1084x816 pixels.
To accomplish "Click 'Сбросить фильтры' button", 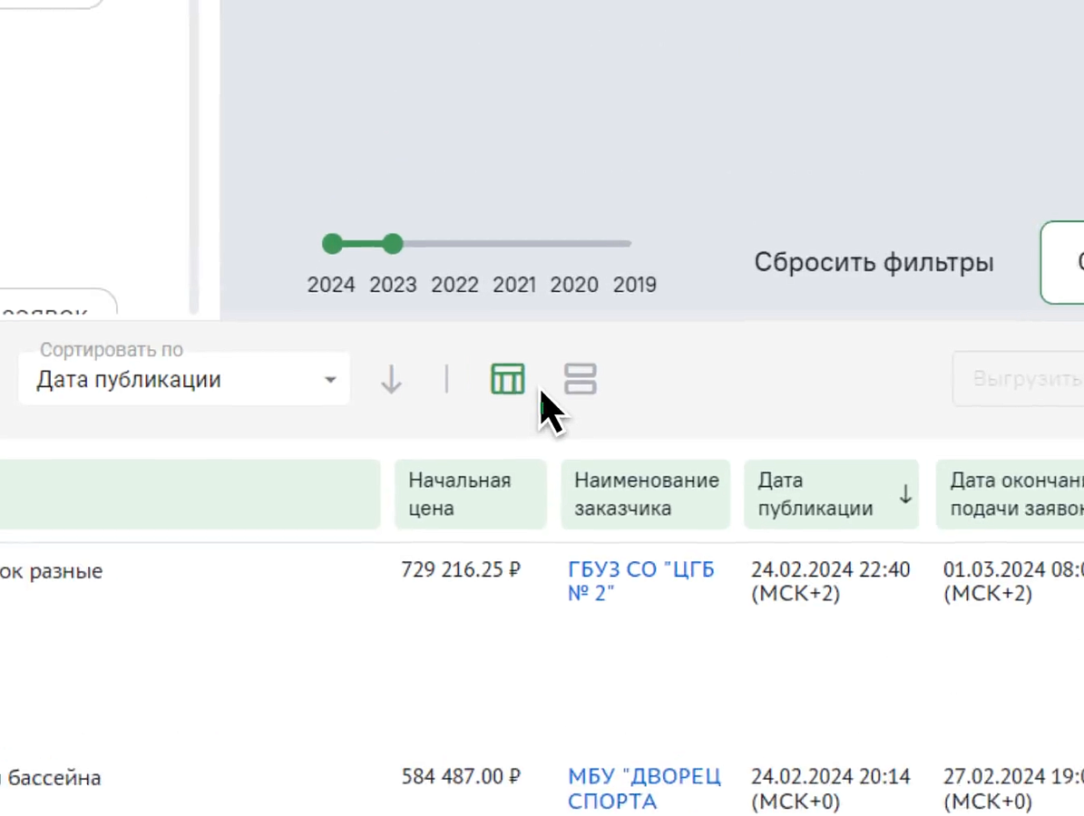I will tap(874, 263).
